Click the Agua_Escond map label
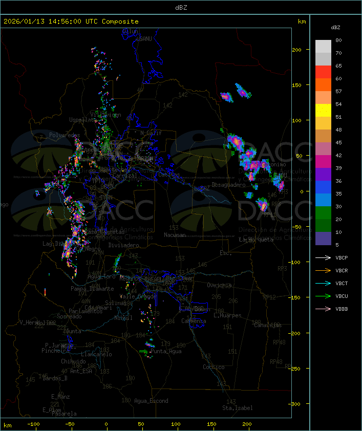This screenshot has height=431, width=362. pos(151,401)
